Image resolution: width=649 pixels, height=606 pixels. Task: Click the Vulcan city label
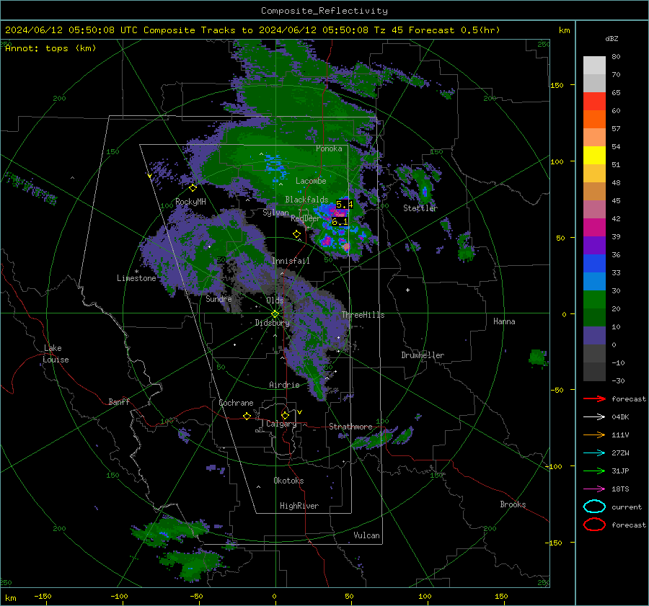tap(367, 535)
